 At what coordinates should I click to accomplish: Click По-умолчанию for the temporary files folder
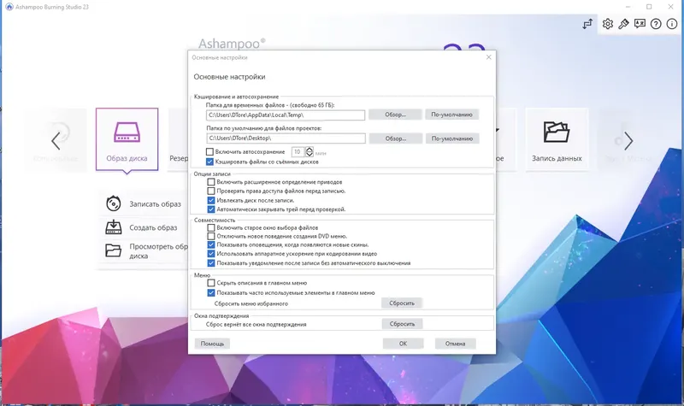coord(452,115)
